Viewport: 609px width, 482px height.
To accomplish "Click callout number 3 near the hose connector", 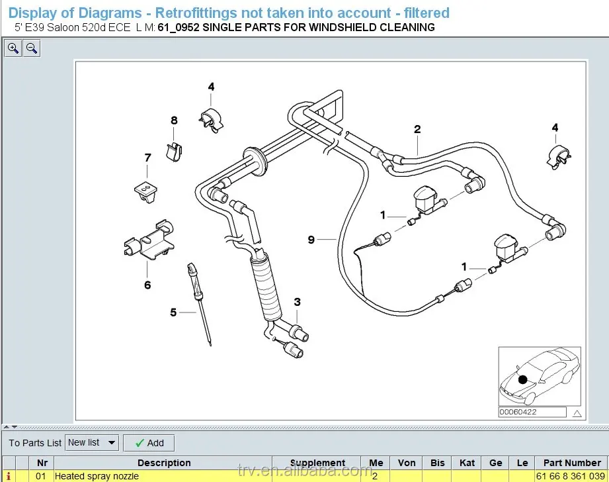I will click(x=297, y=302).
